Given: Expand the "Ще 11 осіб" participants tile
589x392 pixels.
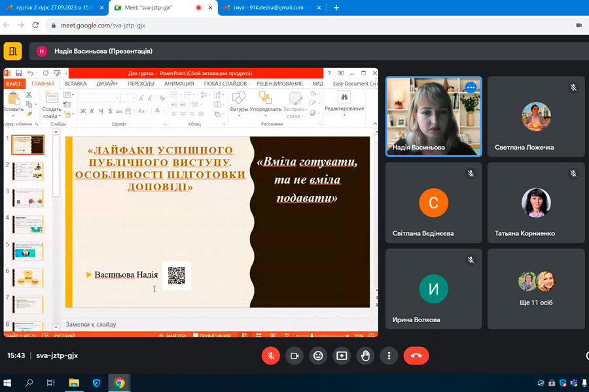Looking at the screenshot, I should click(535, 289).
